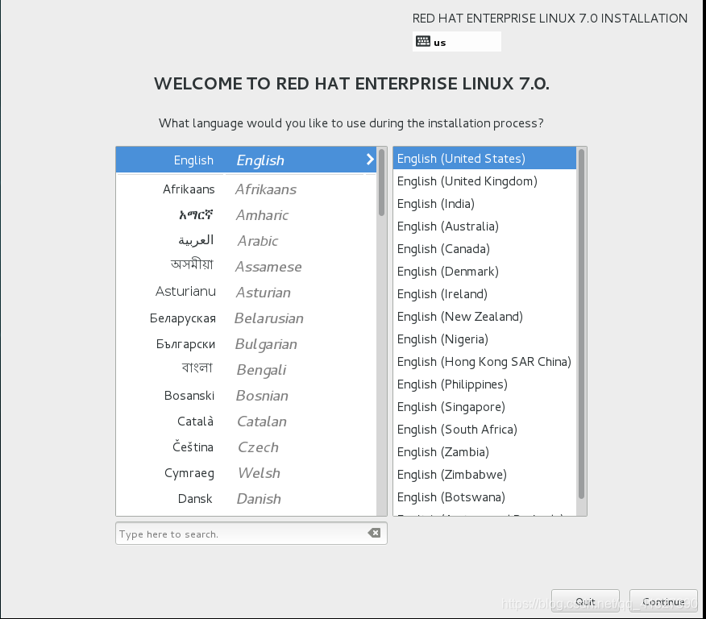Screen dimensions: 706x619
Task: Choose English (South Africa) locale
Action: tap(484, 429)
